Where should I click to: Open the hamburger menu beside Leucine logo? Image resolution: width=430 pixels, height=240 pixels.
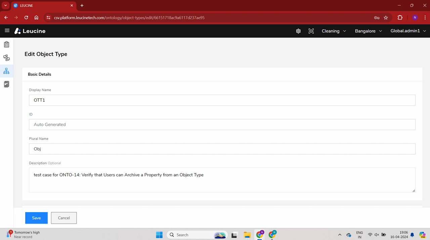click(7, 31)
